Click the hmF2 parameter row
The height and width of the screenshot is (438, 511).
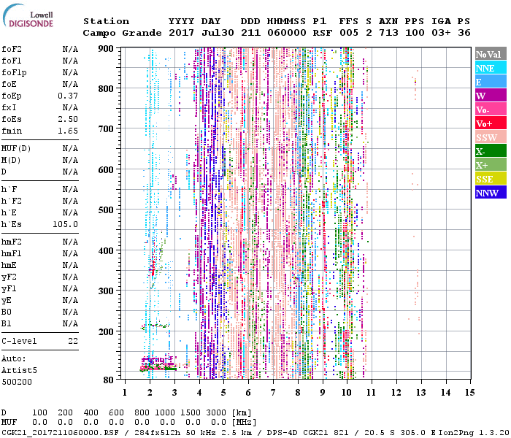coord(39,242)
